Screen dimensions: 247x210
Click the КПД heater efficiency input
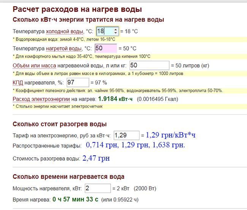click(x=78, y=82)
